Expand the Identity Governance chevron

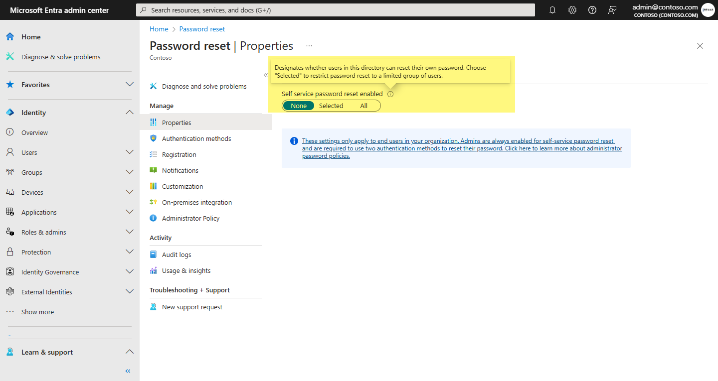130,272
